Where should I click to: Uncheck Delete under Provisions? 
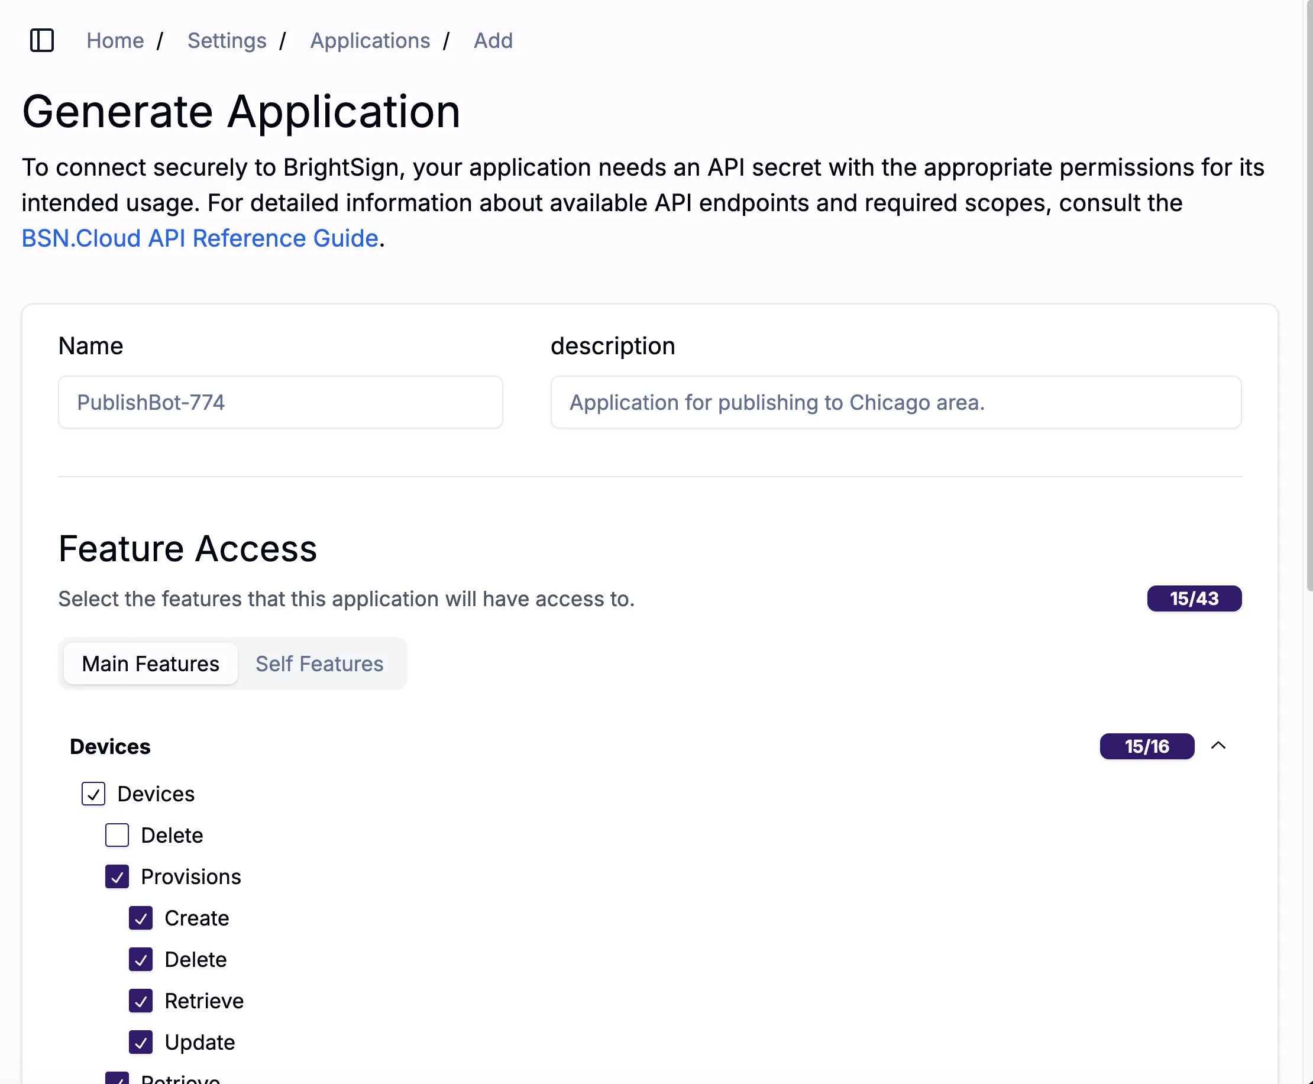click(141, 959)
